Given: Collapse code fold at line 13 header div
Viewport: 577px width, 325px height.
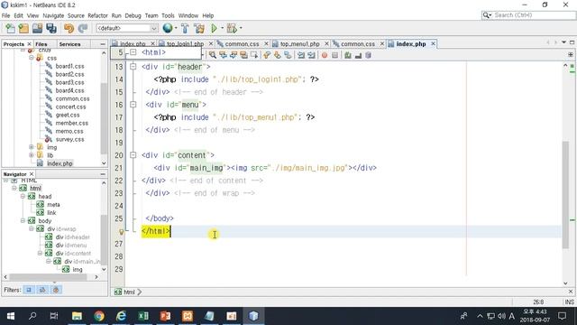Looking at the screenshot, I should coord(133,67).
